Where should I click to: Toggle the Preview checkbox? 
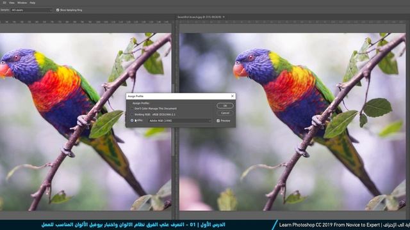(218, 121)
